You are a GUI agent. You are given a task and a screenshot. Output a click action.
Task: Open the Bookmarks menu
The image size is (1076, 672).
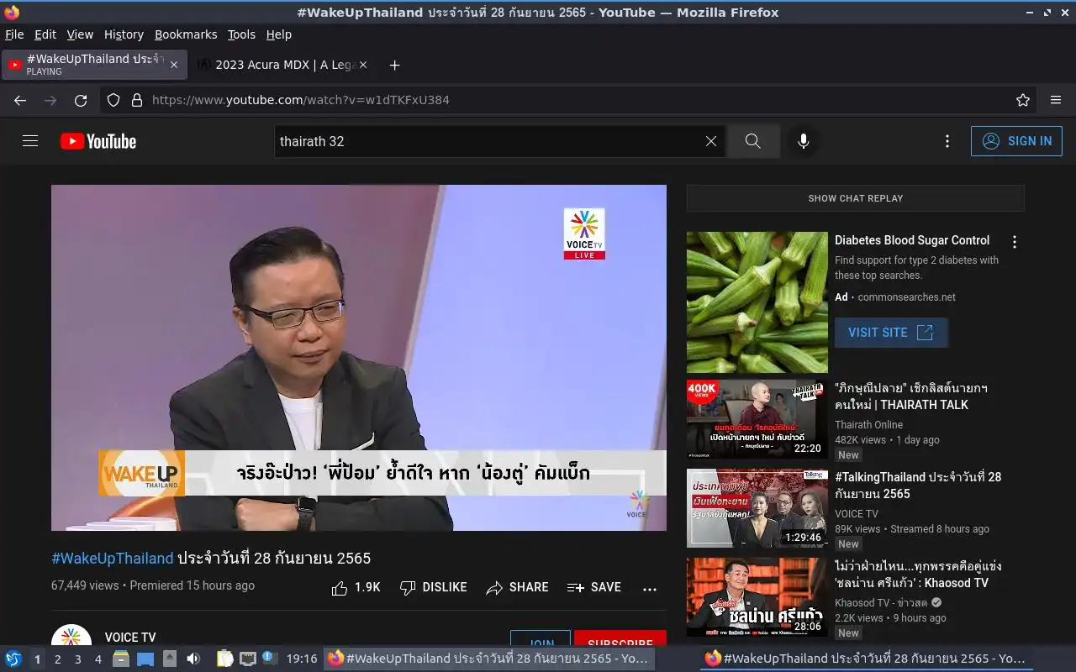click(x=186, y=34)
